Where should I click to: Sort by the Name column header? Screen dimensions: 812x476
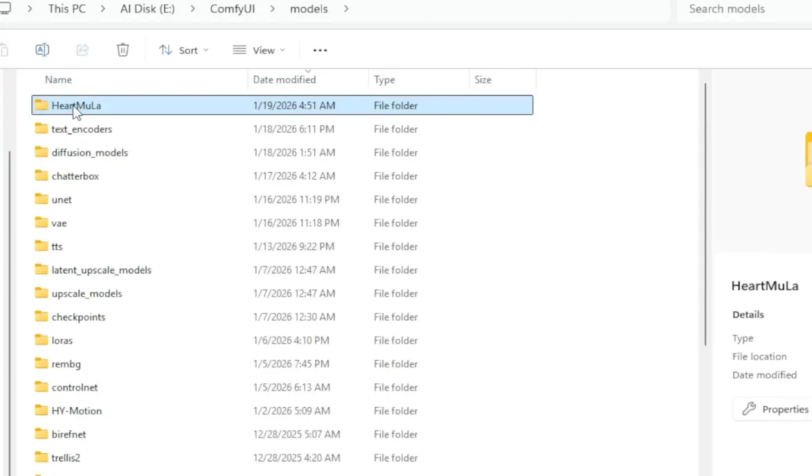click(59, 80)
